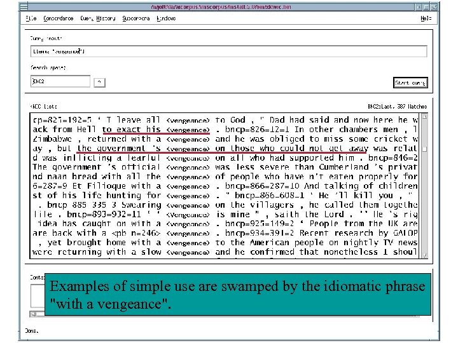The height and width of the screenshot is (343, 458).
Task: Select line 'Vengeance is mine, saith the Lord'
Action: click(x=225, y=215)
